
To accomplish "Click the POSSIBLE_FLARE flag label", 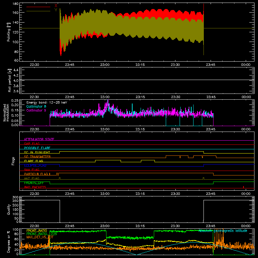I will click(x=37, y=148).
